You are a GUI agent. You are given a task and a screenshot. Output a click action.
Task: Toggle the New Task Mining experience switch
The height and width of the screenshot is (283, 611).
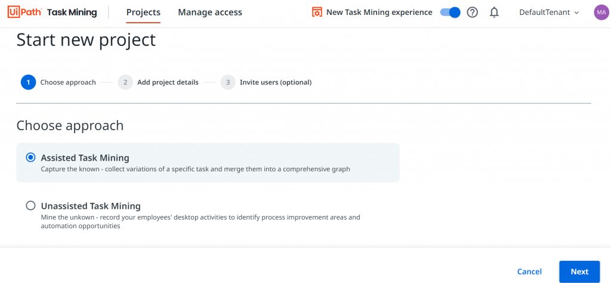pyautogui.click(x=450, y=13)
